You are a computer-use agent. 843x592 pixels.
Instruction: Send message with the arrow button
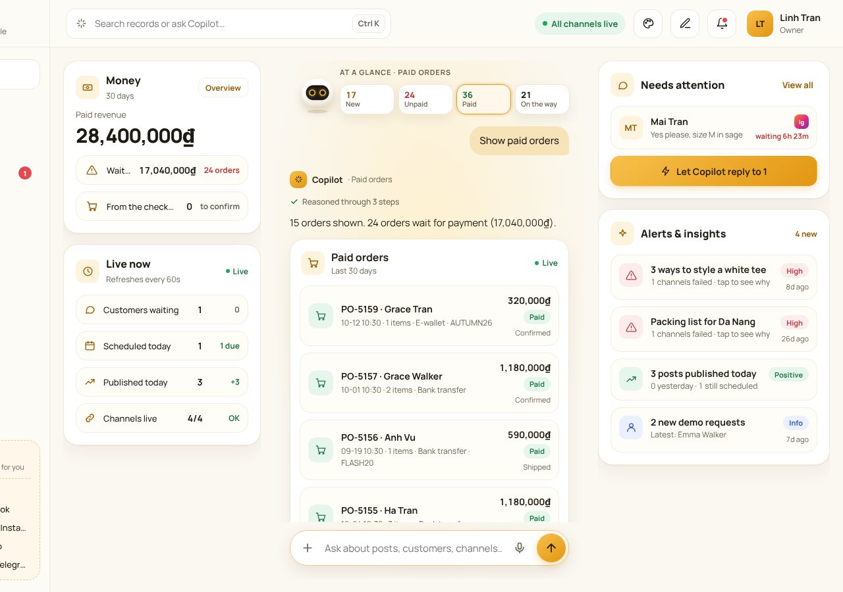pyautogui.click(x=551, y=548)
